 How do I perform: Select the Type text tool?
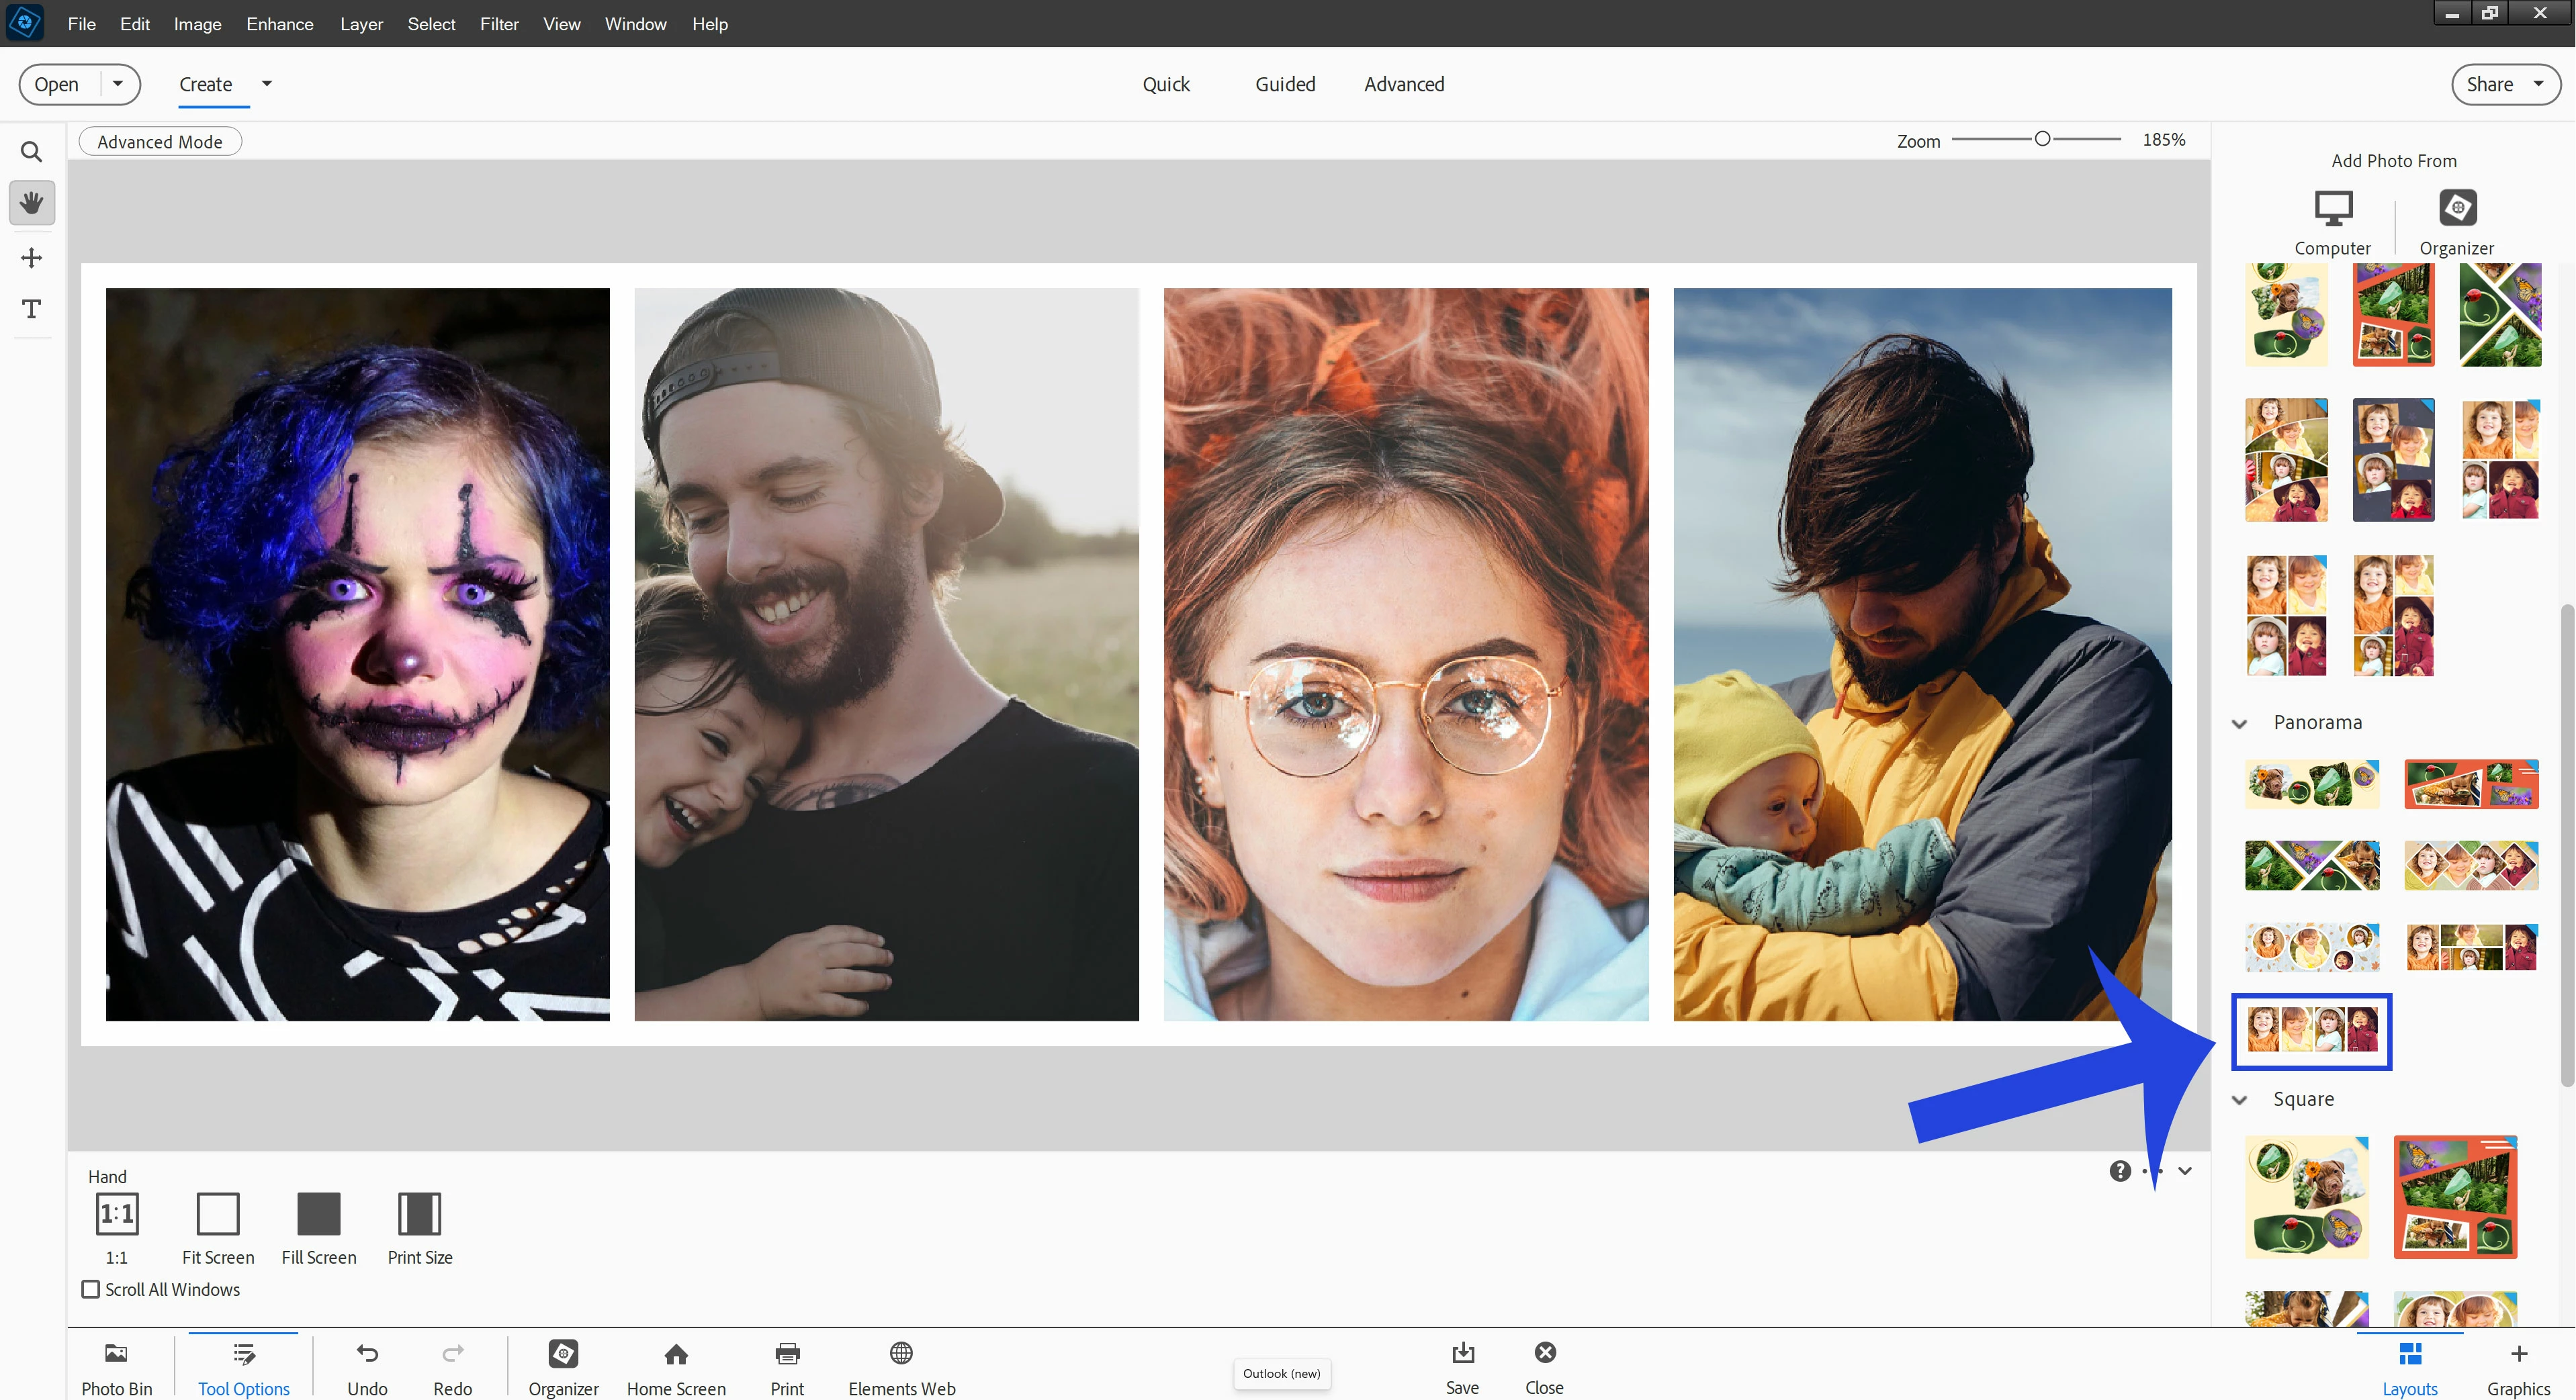[x=31, y=309]
